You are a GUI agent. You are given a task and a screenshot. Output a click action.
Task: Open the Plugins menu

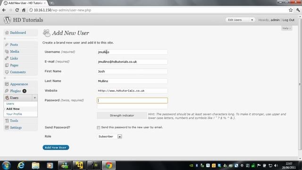pos(16,91)
